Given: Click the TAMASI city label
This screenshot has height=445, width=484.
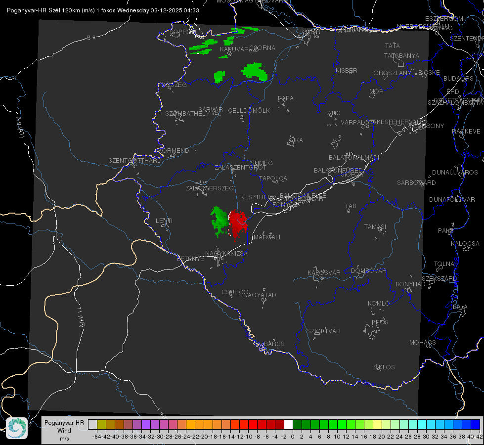Looking at the screenshot, I should (x=375, y=227).
